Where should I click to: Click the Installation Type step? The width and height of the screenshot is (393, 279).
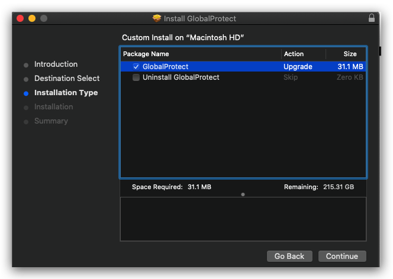(x=66, y=93)
